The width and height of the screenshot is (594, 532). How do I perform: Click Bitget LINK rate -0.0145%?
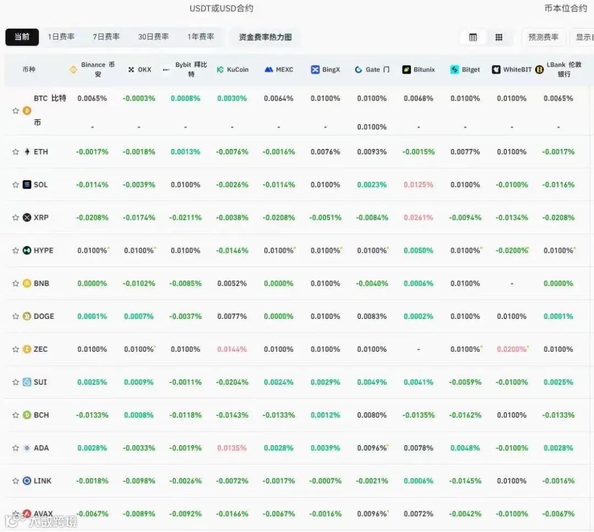click(465, 481)
